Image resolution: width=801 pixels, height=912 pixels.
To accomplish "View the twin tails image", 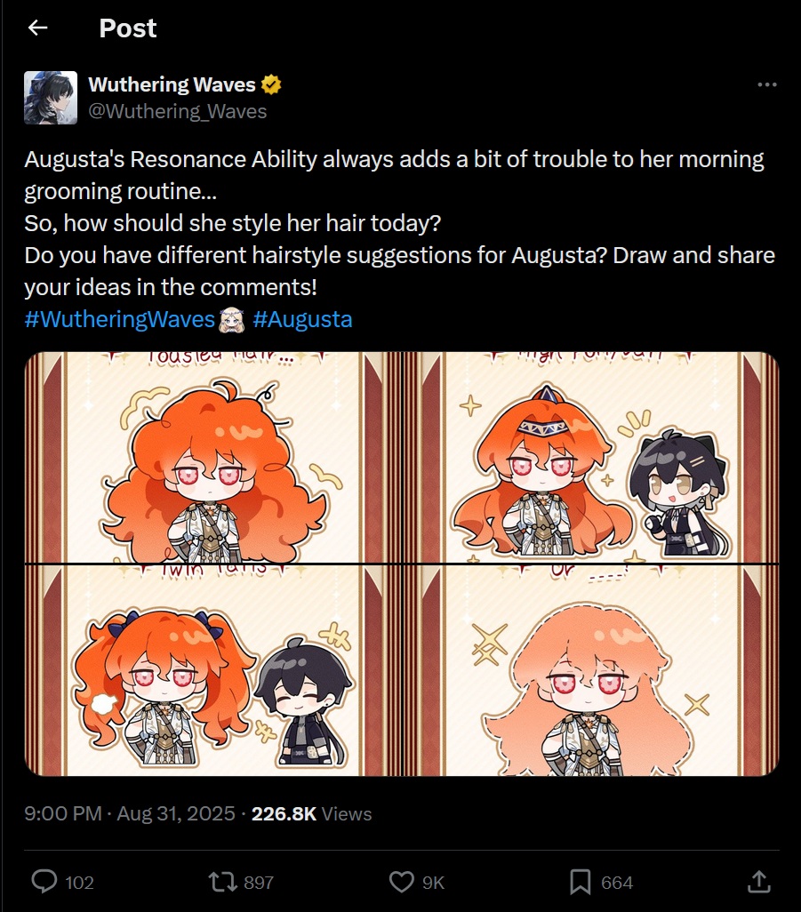I will 212,670.
